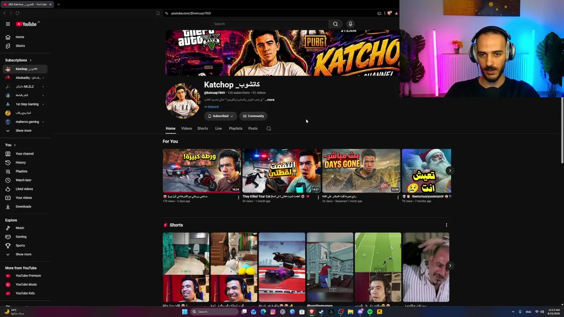Show hidden system tray icons
This screenshot has width=564, height=317.
point(513,312)
